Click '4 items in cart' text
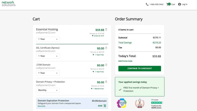The height and width of the screenshot is (111, 197). click(x=126, y=30)
